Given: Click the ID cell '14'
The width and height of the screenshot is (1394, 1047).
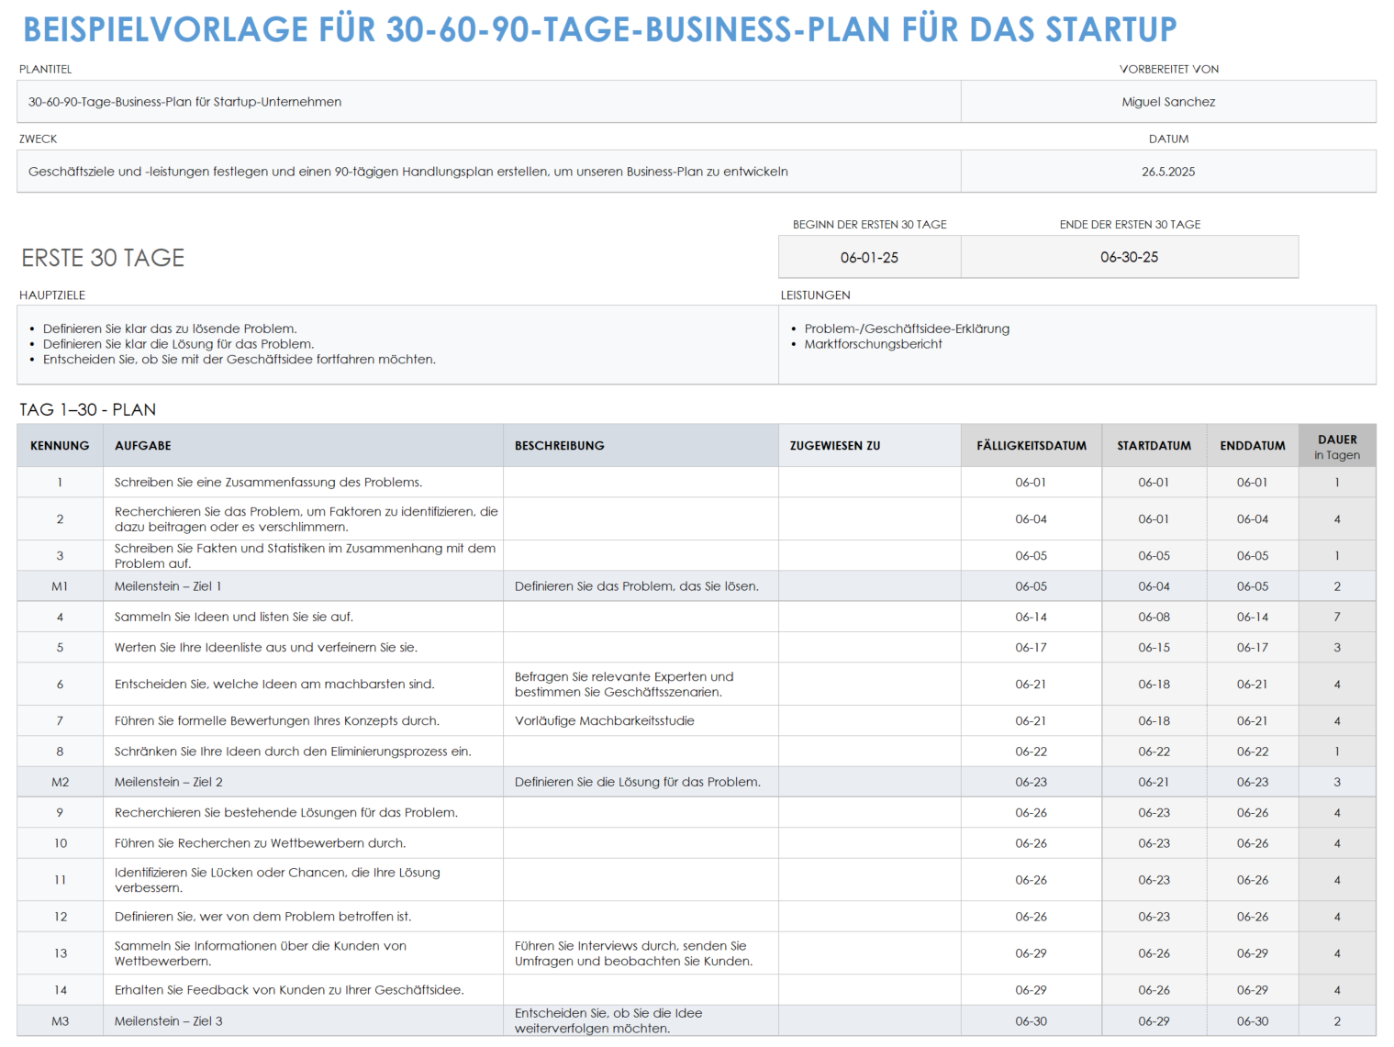Looking at the screenshot, I should click(x=60, y=989).
